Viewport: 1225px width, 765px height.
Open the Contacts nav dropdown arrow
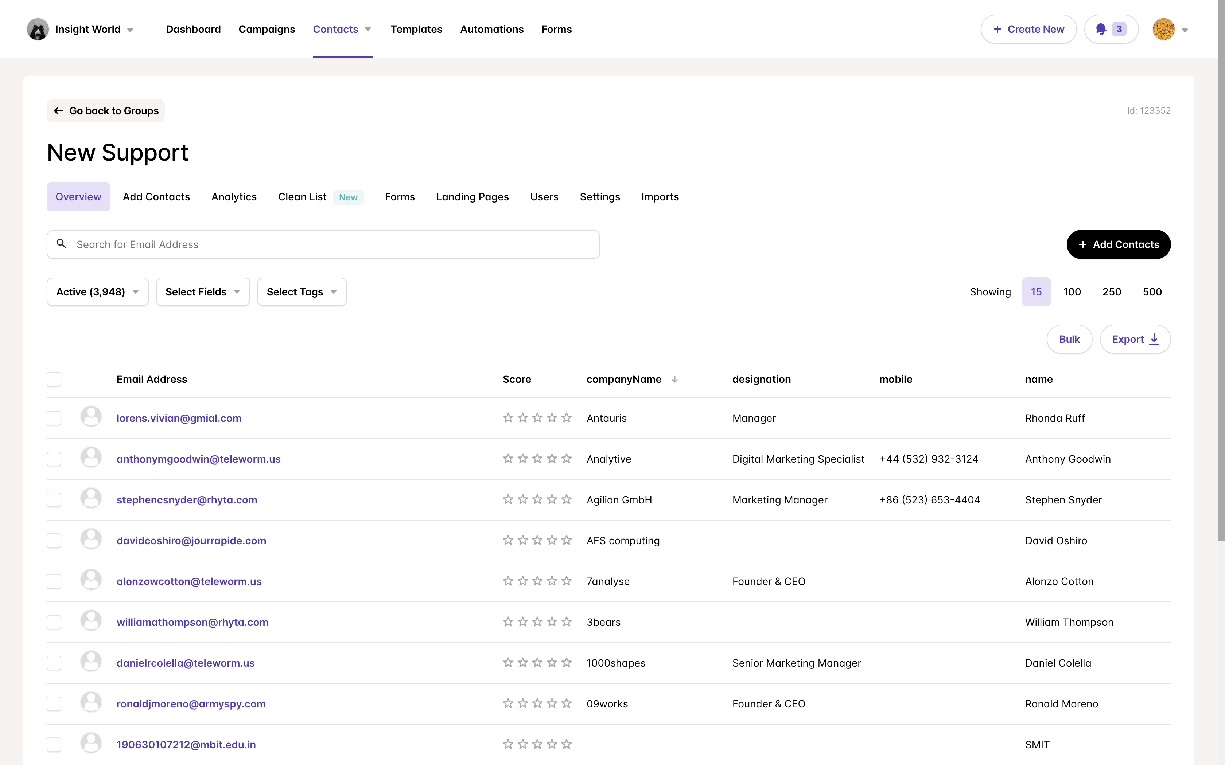(368, 30)
